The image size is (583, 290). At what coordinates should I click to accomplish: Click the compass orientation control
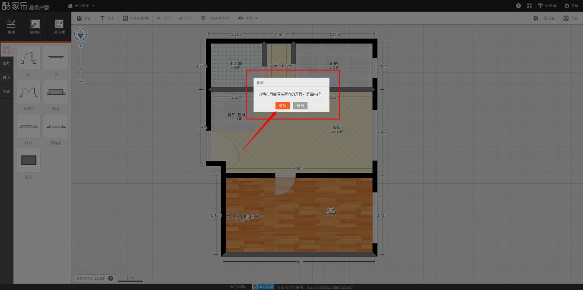tap(81, 34)
